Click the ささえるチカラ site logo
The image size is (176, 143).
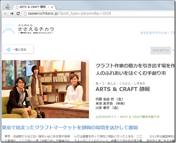coord(8,28)
